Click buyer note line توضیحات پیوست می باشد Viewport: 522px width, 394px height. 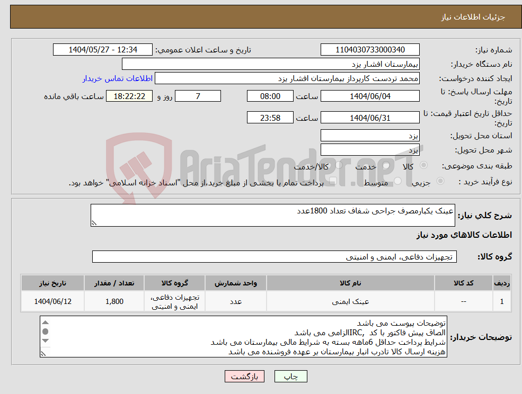pyautogui.click(x=401, y=323)
